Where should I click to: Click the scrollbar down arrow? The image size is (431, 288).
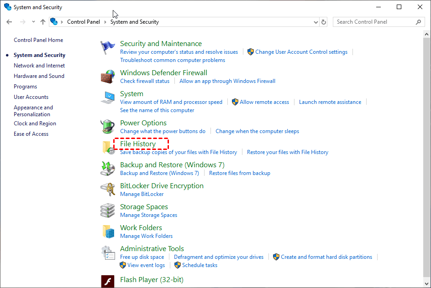pos(426,284)
